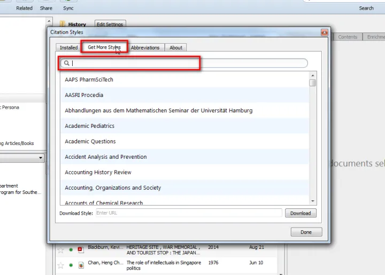Open the Get More Styles tab
The width and height of the screenshot is (385, 275).
104,47
